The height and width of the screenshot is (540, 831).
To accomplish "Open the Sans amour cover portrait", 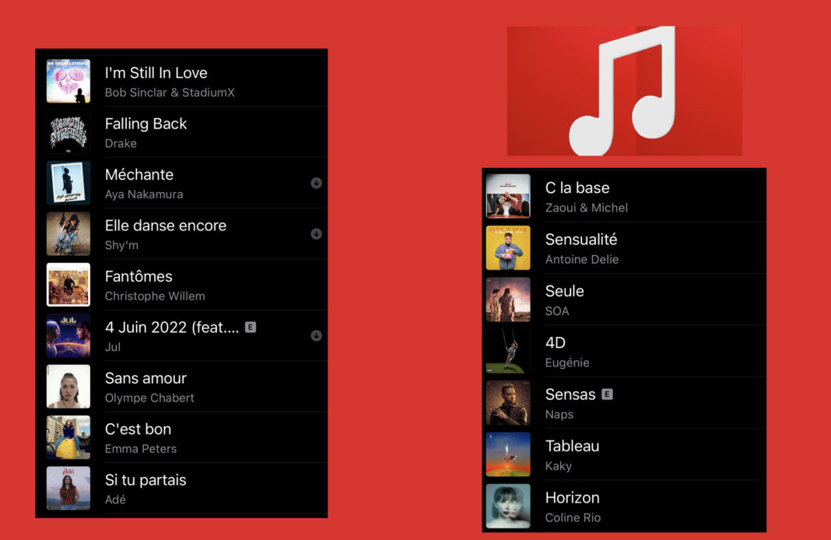I will tap(68, 386).
